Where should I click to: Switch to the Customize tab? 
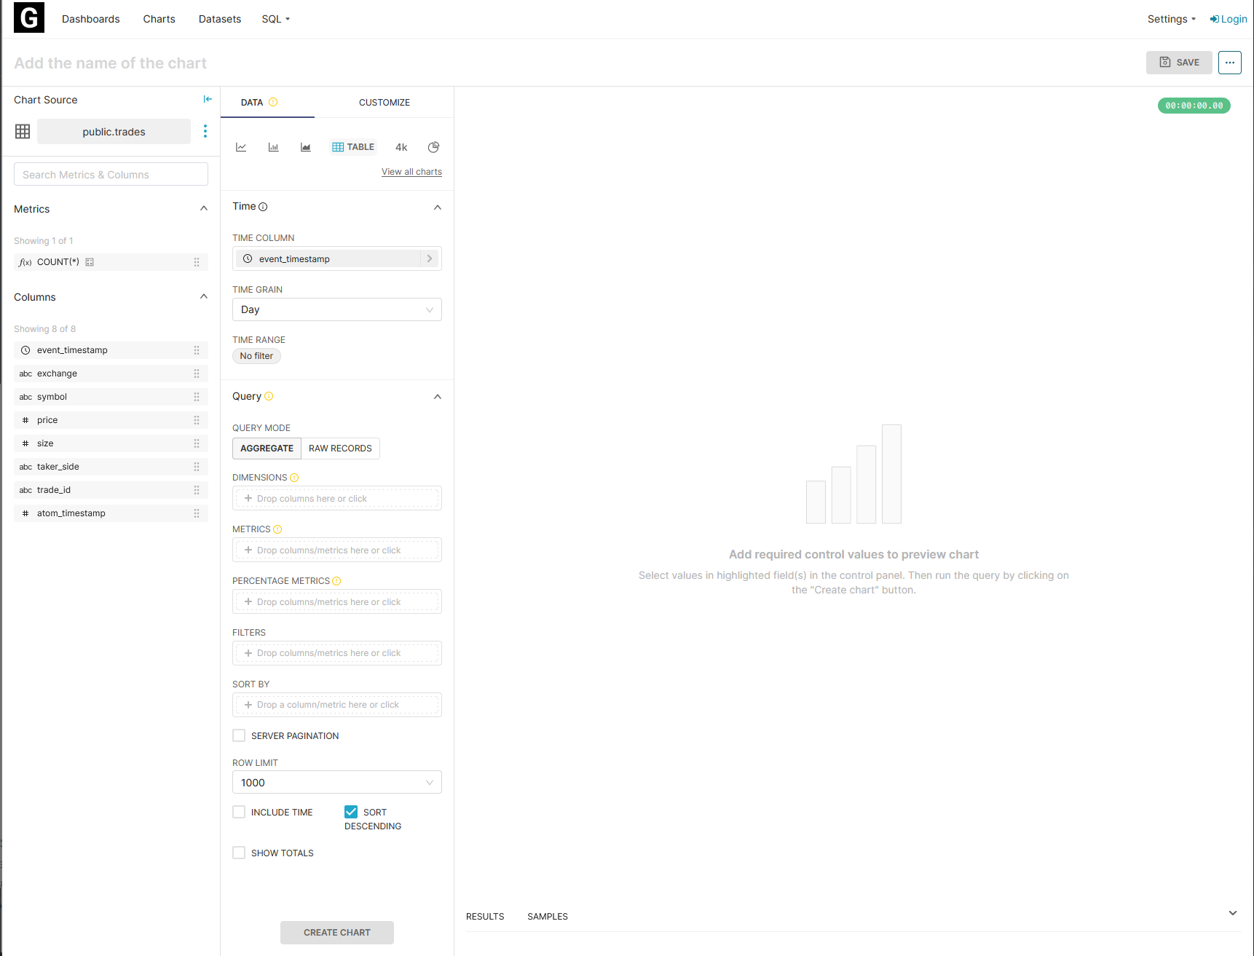point(384,103)
